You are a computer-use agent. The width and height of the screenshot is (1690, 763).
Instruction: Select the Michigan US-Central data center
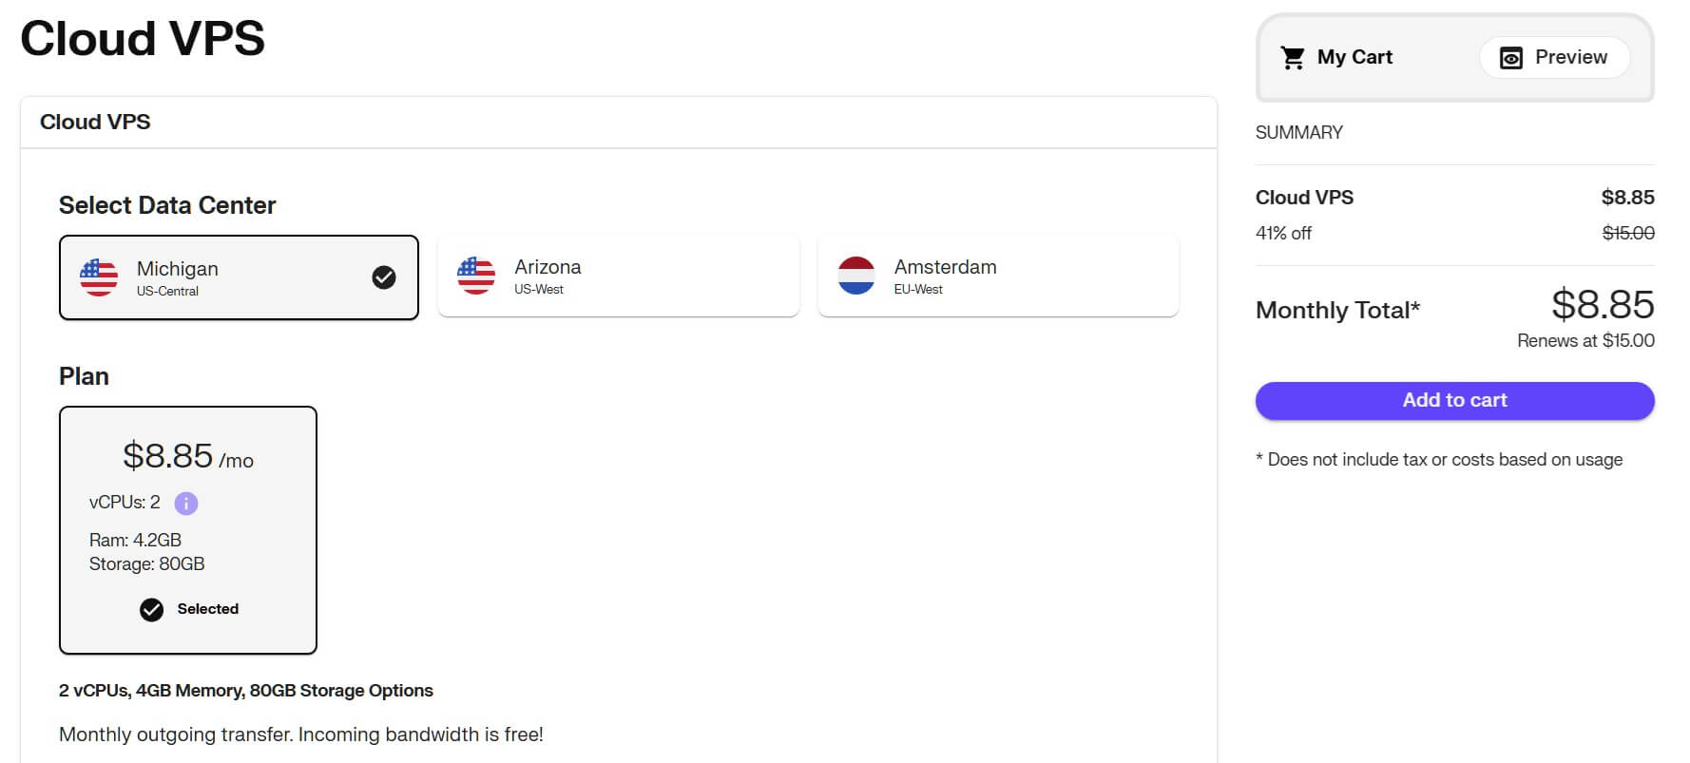click(x=239, y=277)
